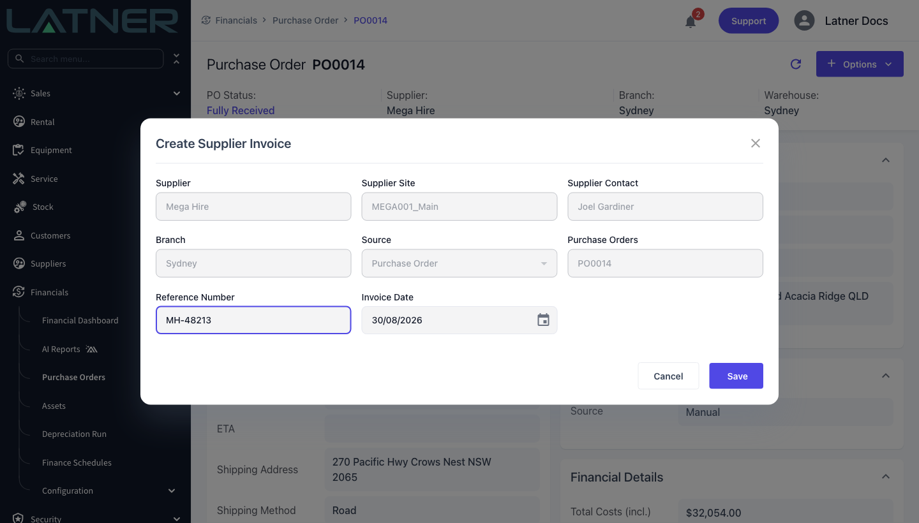Close the Create Supplier Invoice dialog
Screen dimensions: 919x523
[x=756, y=144]
